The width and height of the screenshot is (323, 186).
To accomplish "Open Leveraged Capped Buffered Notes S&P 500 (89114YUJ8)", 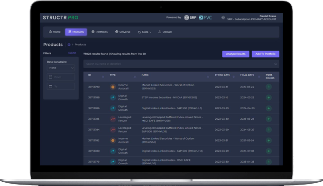I will pyautogui.click(x=172, y=130).
